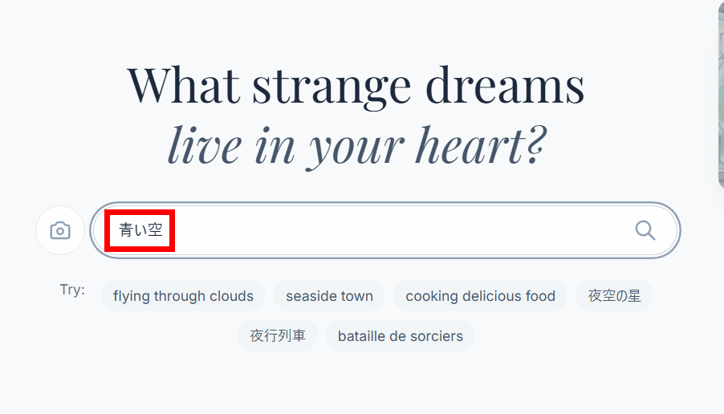Viewport: 724px width, 414px height.
Task: Click the word "dreams" in the heading
Action: click(x=504, y=85)
